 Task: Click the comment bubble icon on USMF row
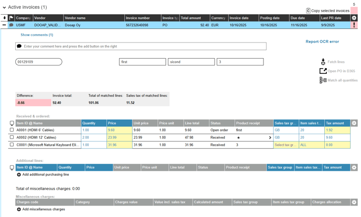[11, 25]
